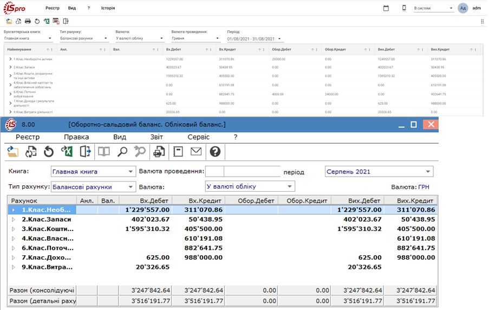
Task: Sort by Найменування column arrow
Action: tap(48, 50)
